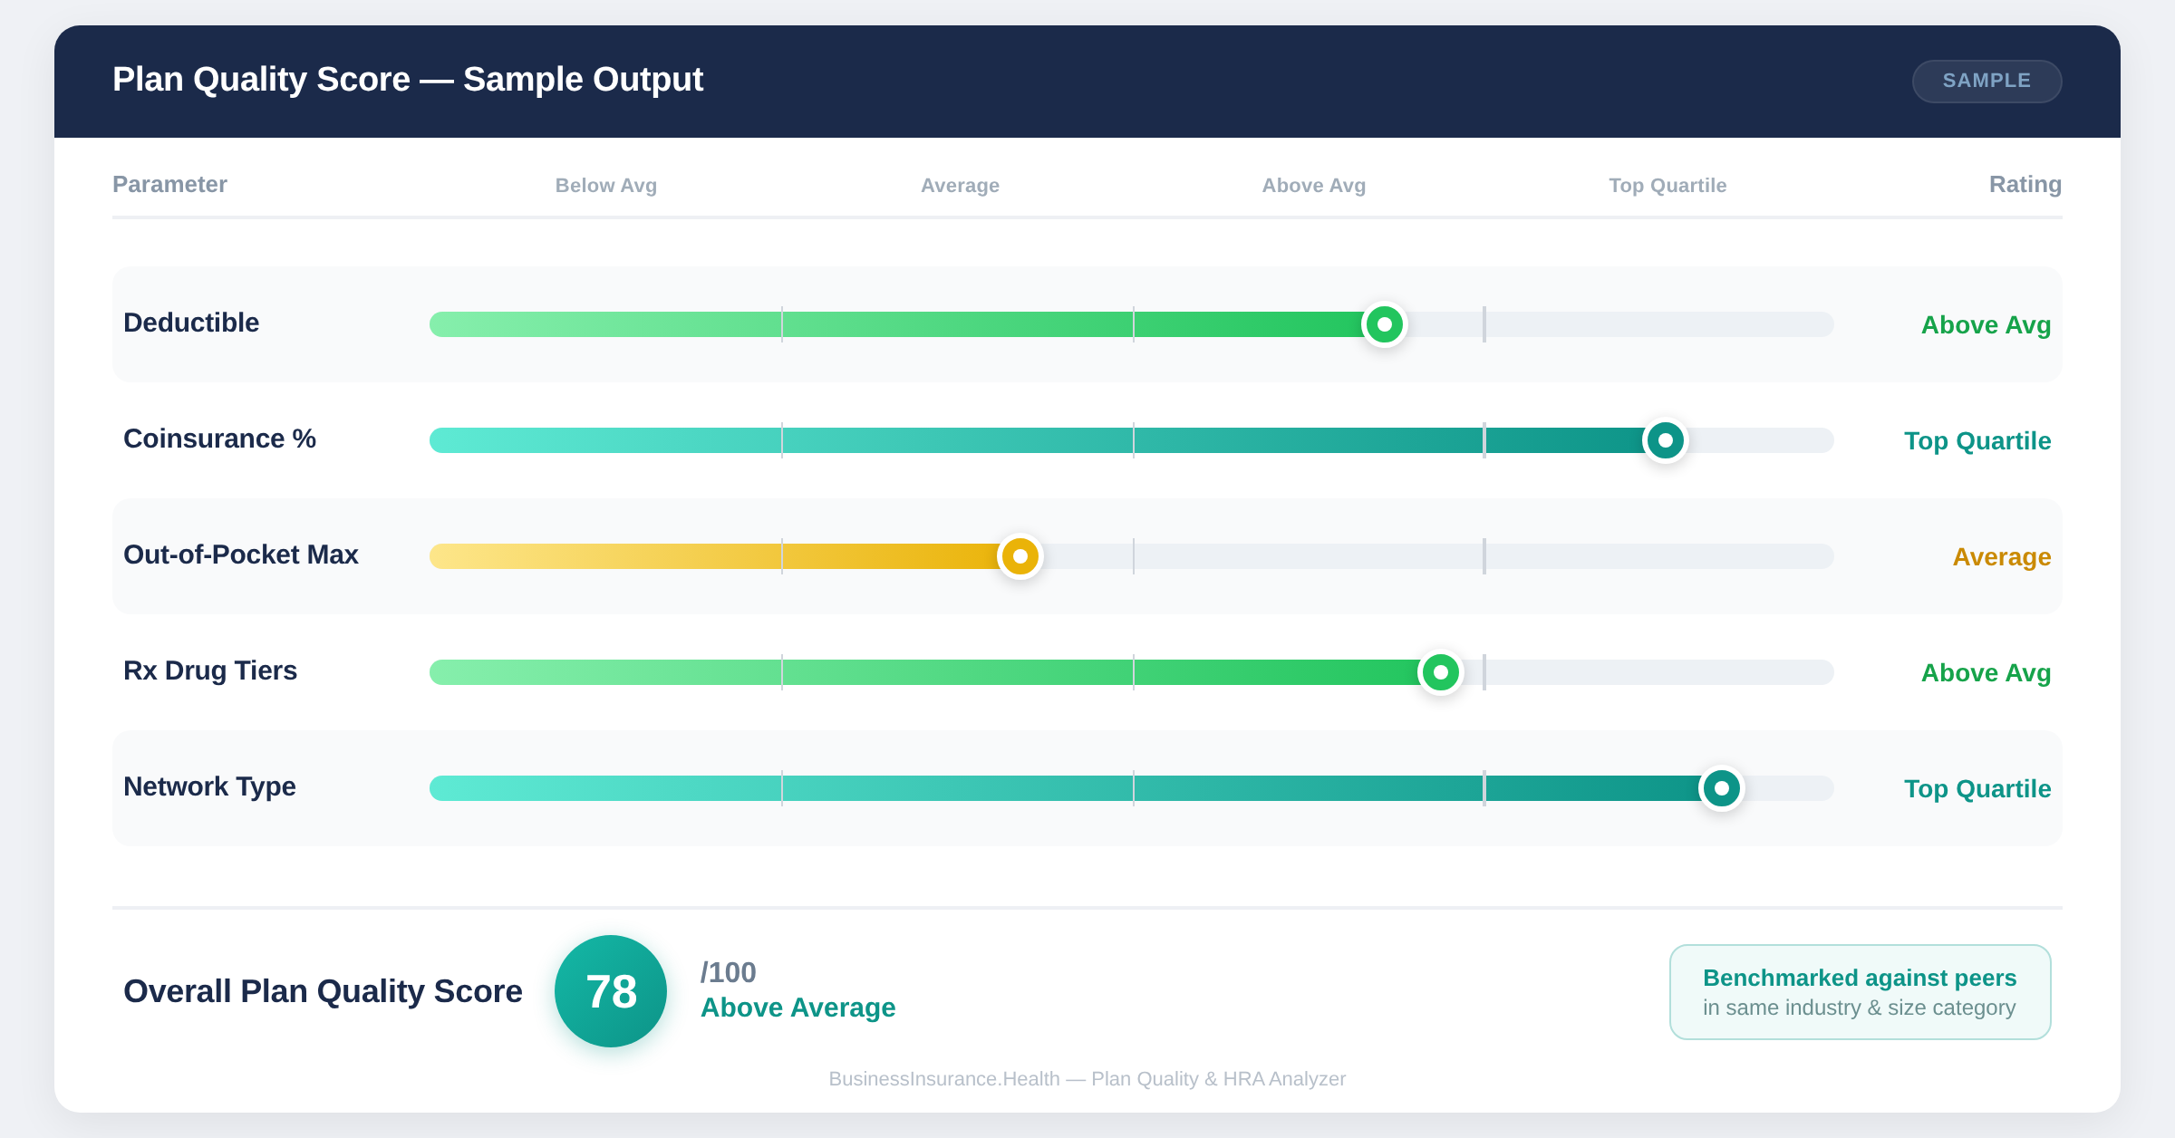
Task: Click the Top Quartile column header
Action: tap(1667, 186)
